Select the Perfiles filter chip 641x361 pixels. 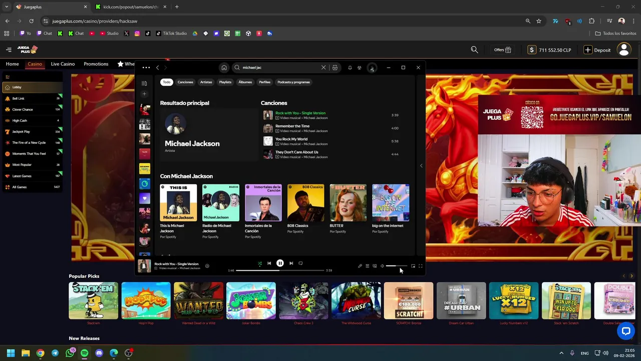(265, 82)
